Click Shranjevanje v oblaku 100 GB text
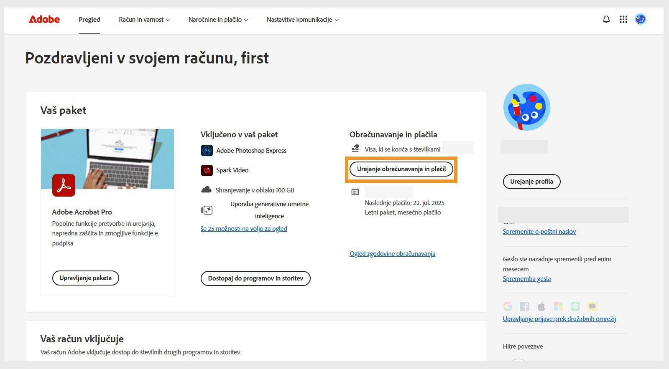The image size is (669, 369). 255,190
